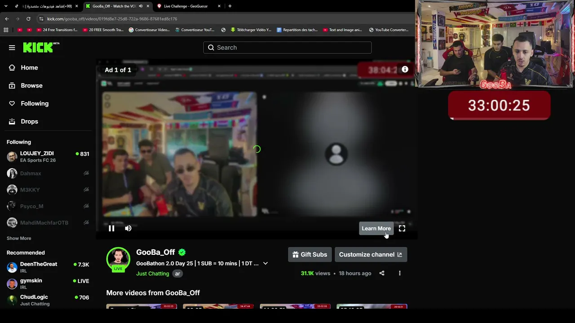Mute the video volume

click(128, 228)
